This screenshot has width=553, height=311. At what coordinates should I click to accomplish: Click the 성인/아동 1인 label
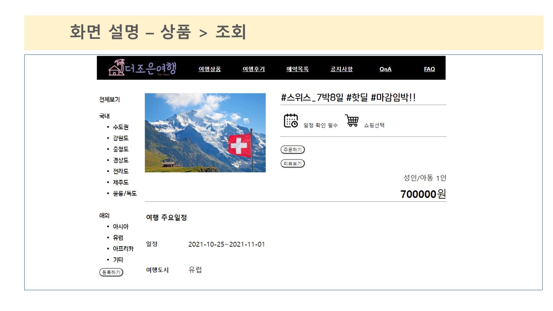tap(425, 178)
